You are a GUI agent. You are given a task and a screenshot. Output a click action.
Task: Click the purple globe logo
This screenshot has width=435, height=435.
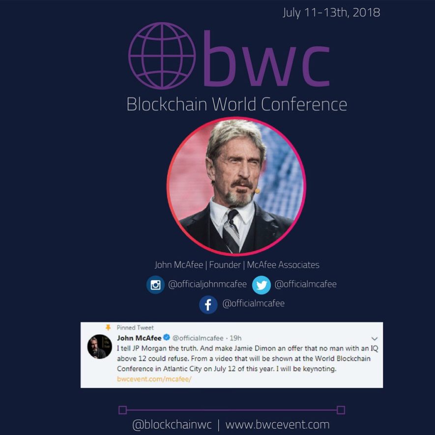(162, 56)
